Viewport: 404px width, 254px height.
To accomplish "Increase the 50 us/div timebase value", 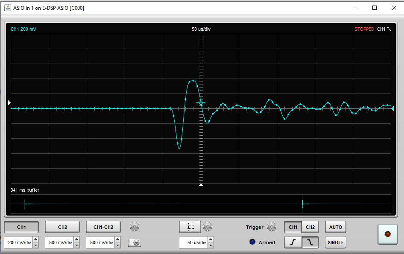I will [211, 239].
